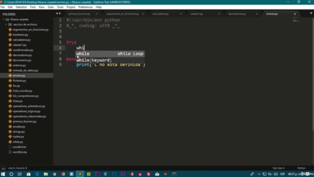This screenshot has width=314, height=177.
Task: Open File Explorer from the taskbar
Action: coord(46,174)
